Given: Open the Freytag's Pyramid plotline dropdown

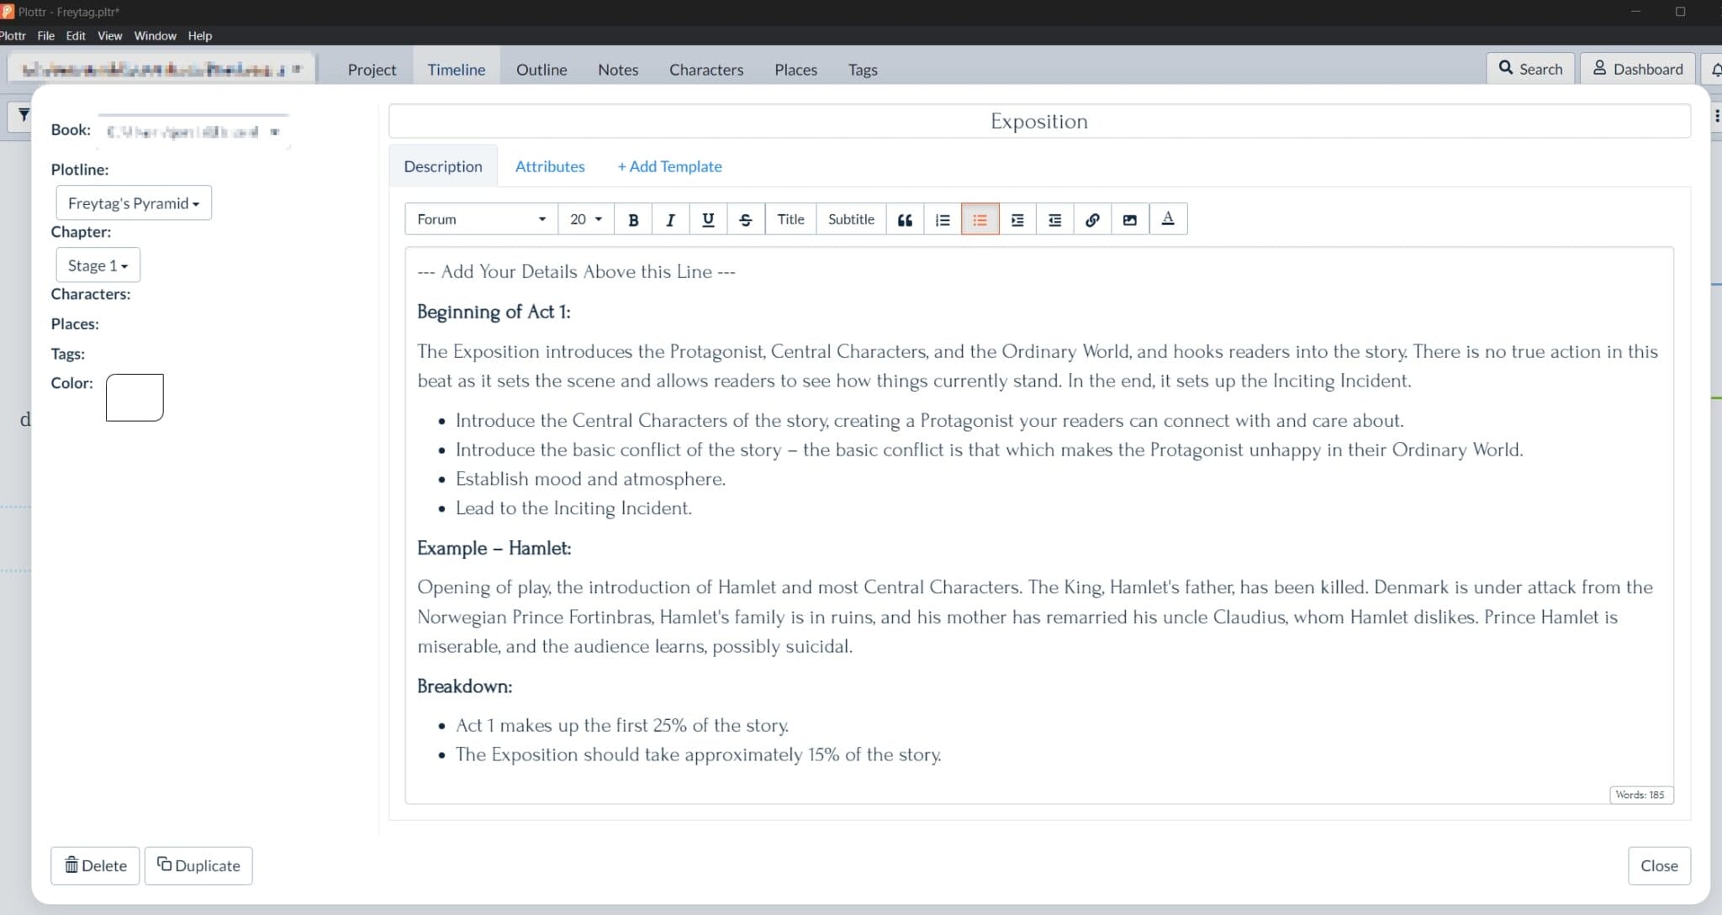Looking at the screenshot, I should click(x=134, y=203).
